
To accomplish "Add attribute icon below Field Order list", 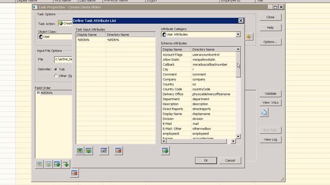I will coord(57,164).
